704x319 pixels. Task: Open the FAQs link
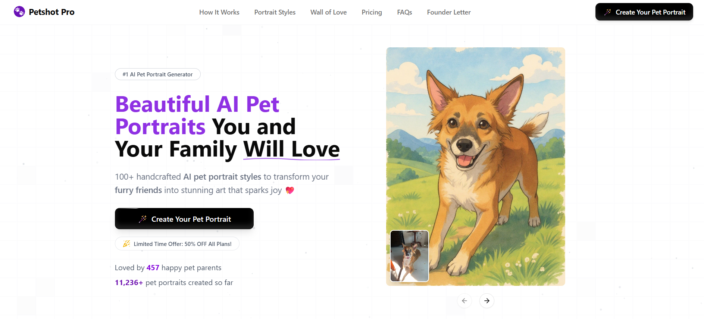click(x=404, y=12)
